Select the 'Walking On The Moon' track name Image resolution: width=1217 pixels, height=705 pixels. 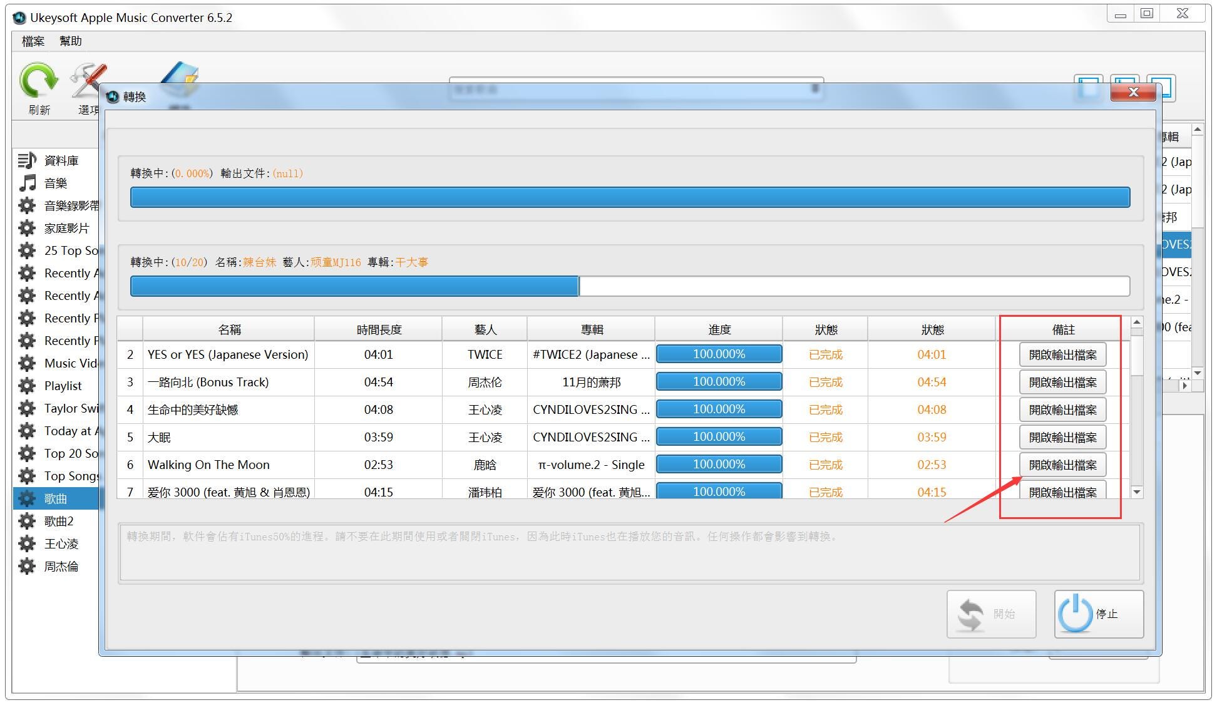point(208,465)
